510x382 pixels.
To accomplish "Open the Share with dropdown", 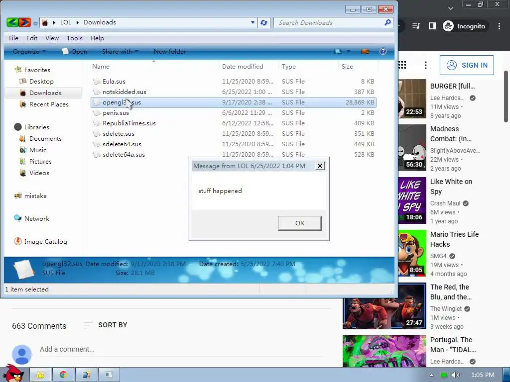I will (x=120, y=51).
